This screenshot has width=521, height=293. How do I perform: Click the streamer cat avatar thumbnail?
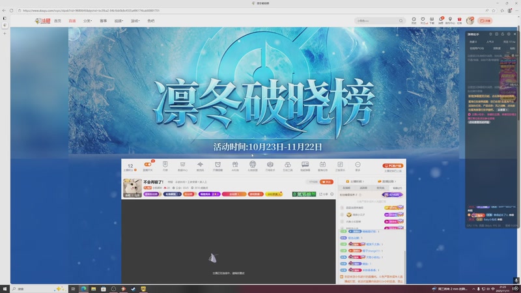coord(132,188)
